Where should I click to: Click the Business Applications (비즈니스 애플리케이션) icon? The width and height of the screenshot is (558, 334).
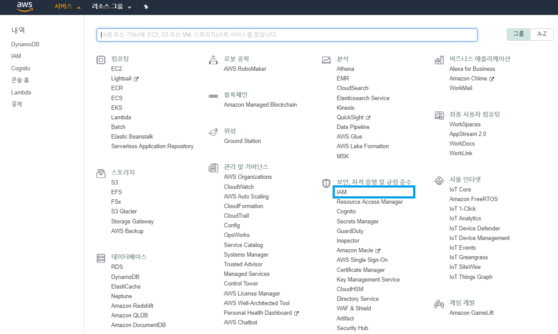coord(439,60)
